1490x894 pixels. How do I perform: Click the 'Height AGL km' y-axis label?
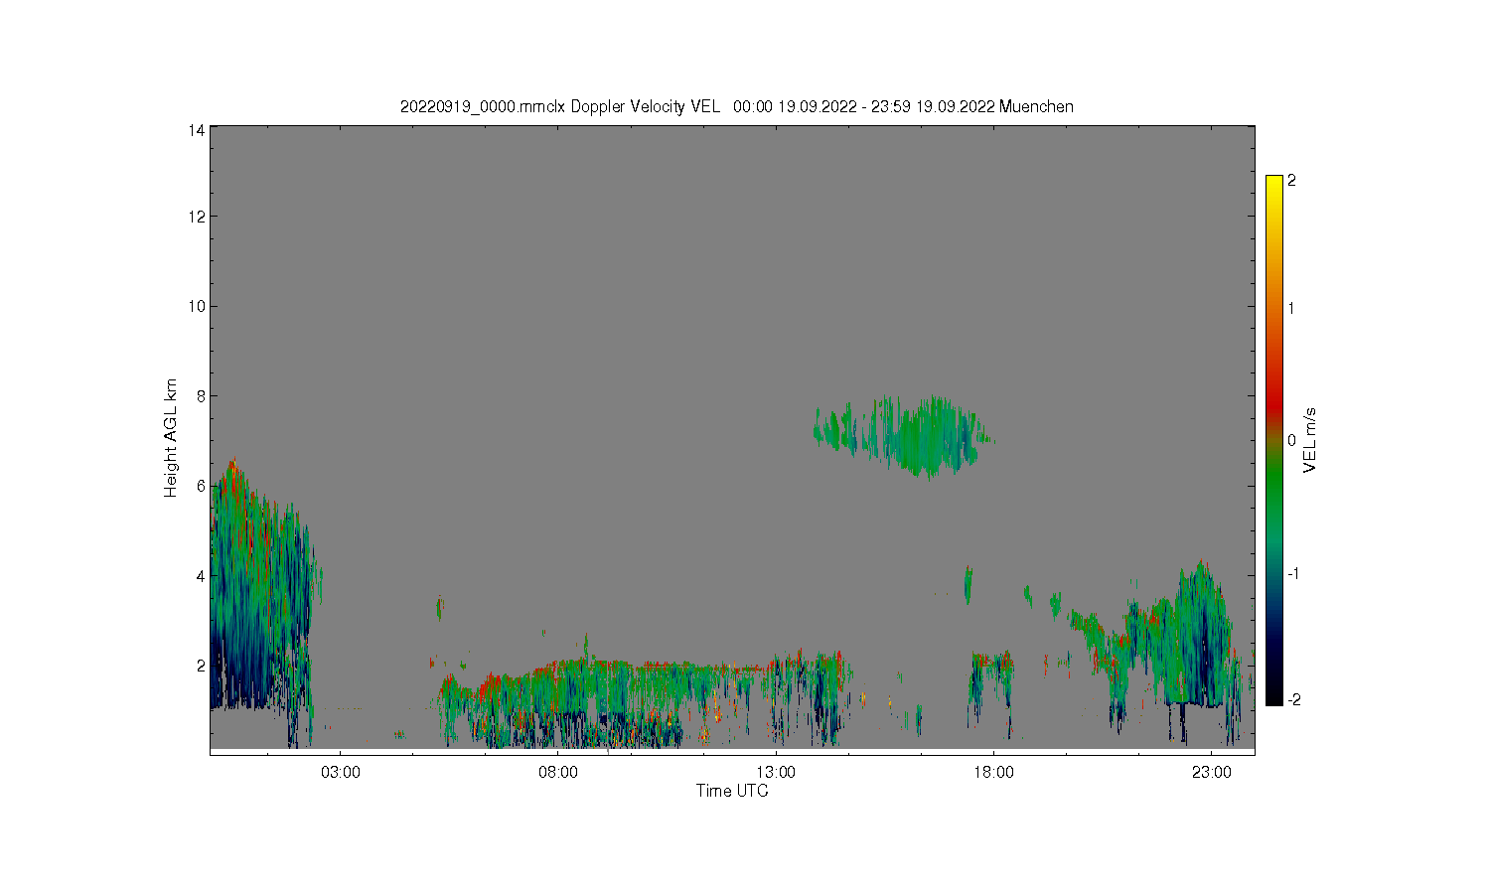coord(171,438)
